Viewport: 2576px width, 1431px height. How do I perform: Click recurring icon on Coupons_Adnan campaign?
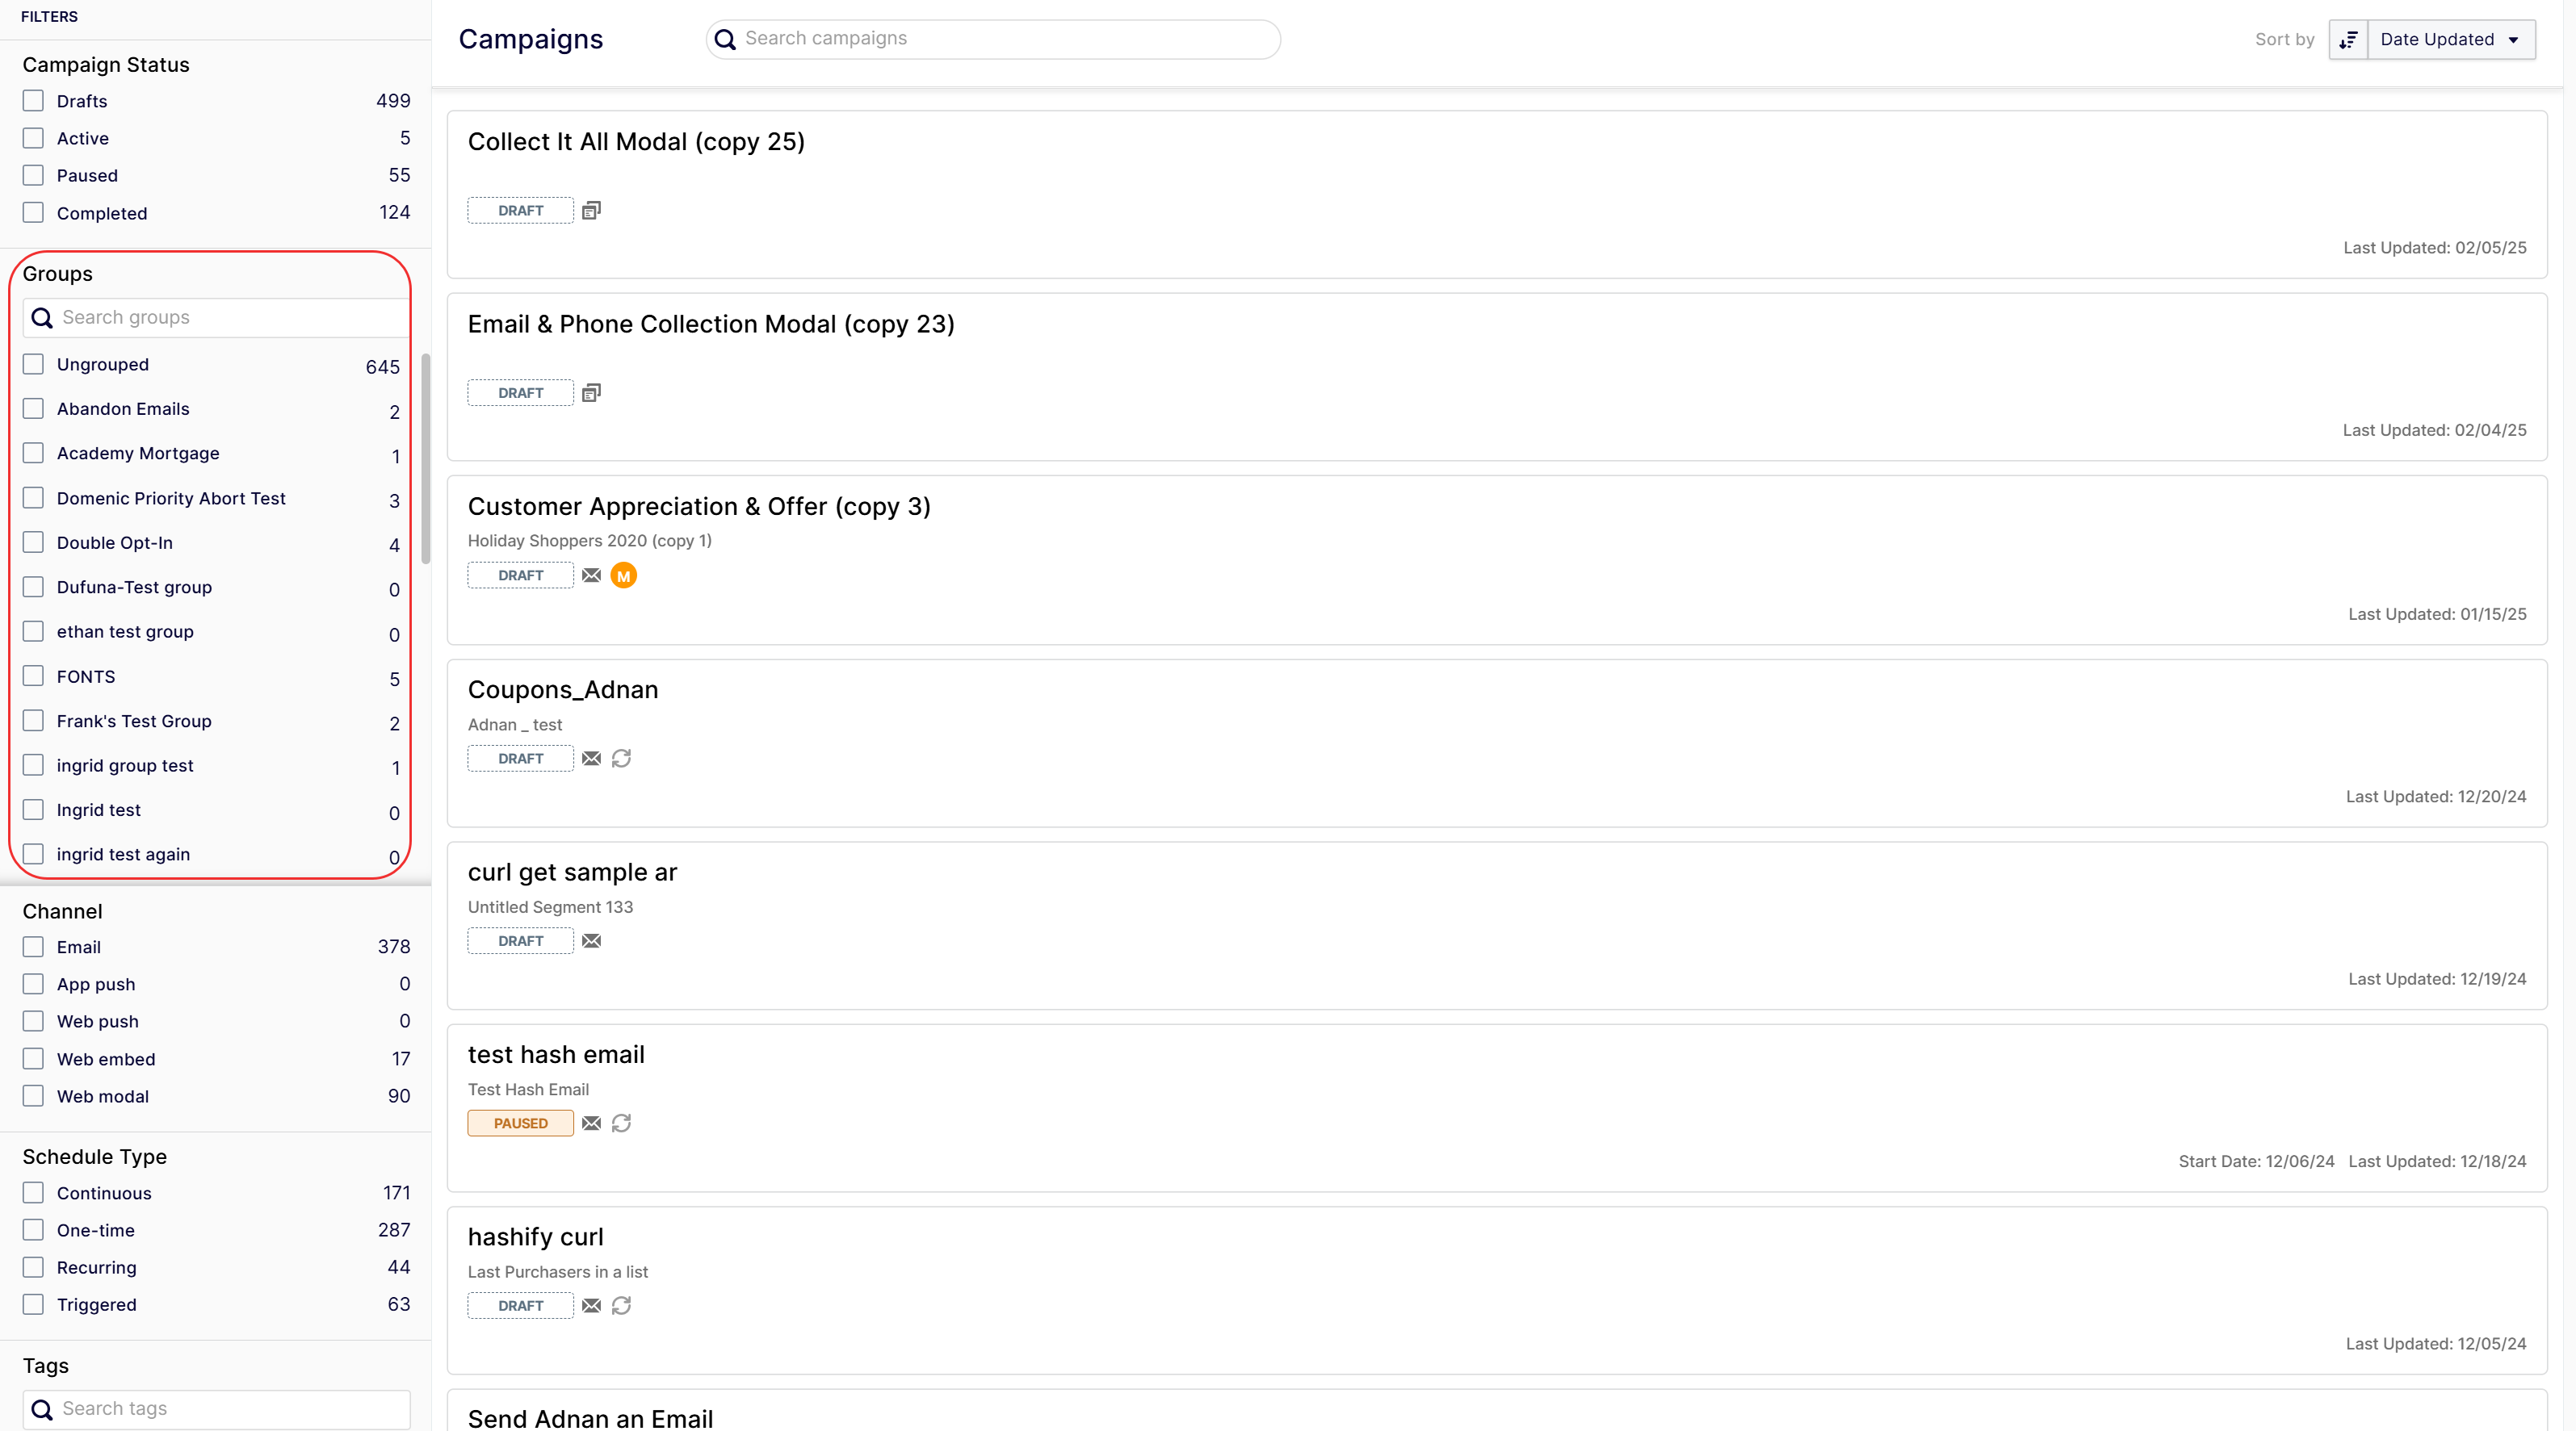point(621,759)
